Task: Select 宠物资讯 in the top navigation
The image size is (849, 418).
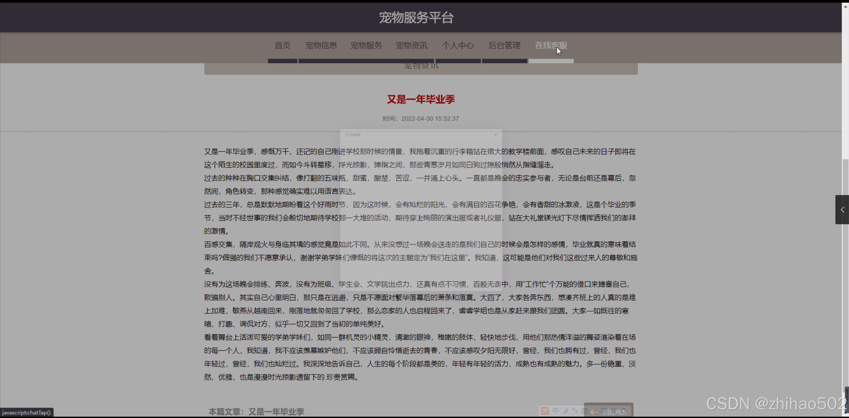Action: point(411,45)
